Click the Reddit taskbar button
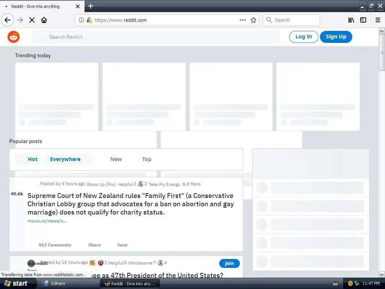385x289 pixels. click(x=130, y=284)
